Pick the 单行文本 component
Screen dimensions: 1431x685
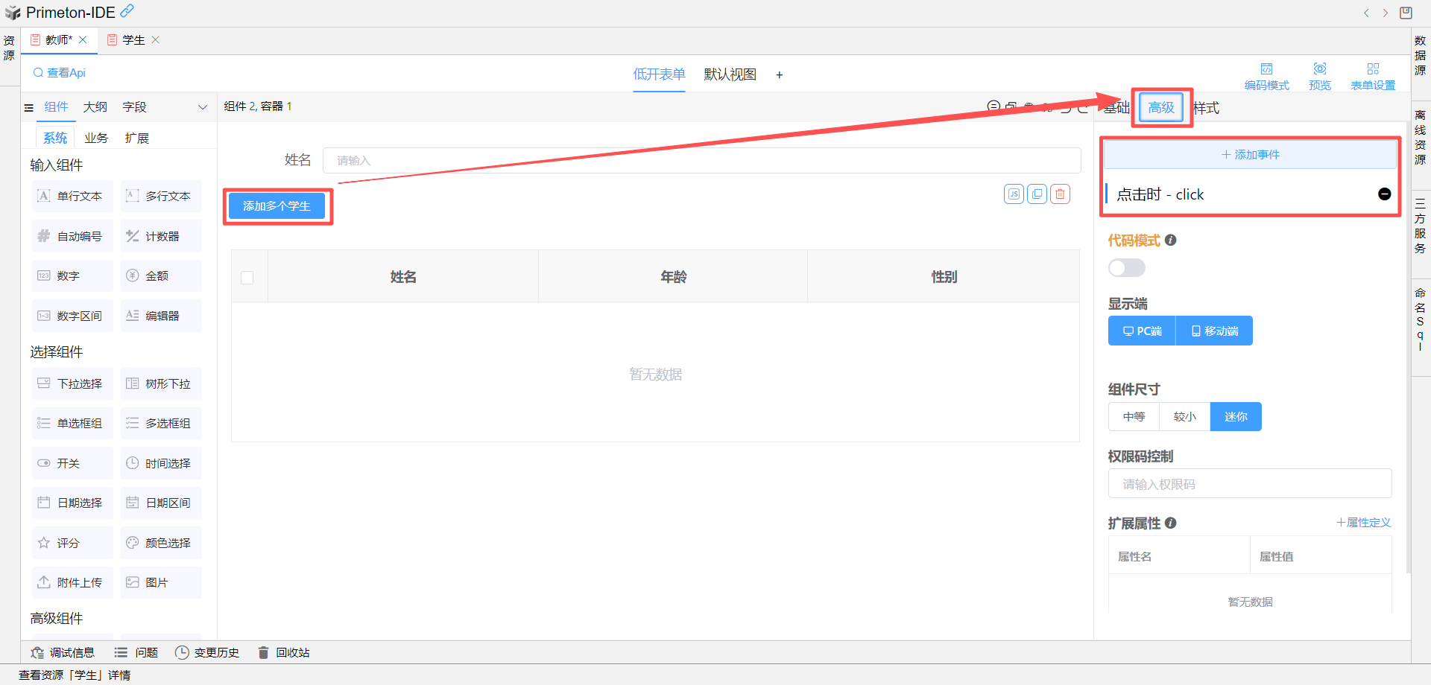[x=72, y=196]
